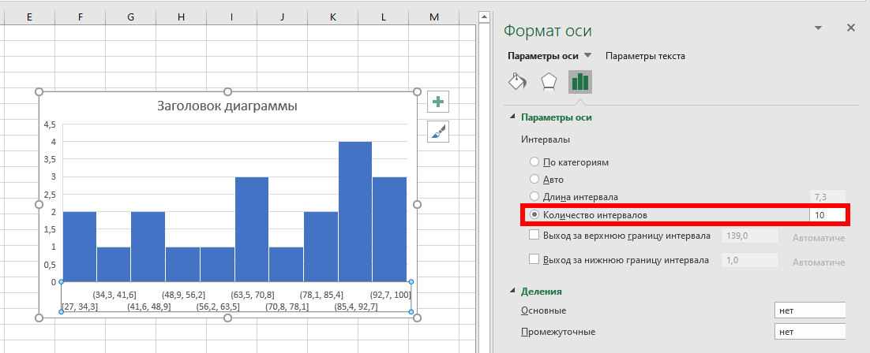The width and height of the screenshot is (870, 353).
Task: Switch to Параметры текста tab
Action: 644,56
